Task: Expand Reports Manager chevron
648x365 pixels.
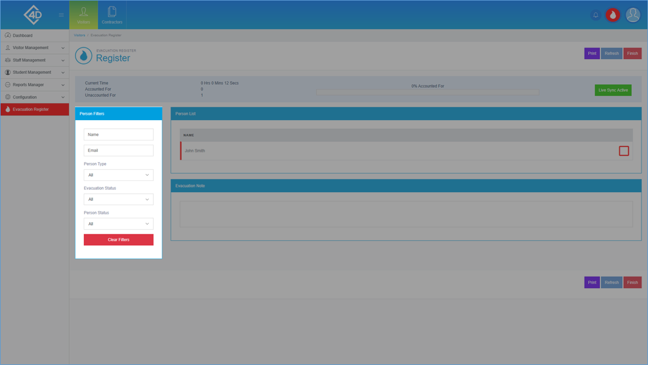Action: [63, 85]
